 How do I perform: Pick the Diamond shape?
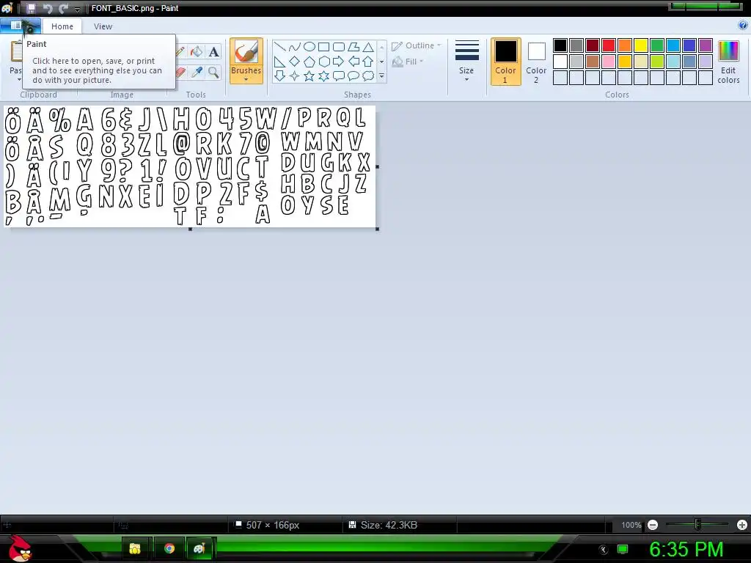pyautogui.click(x=295, y=62)
